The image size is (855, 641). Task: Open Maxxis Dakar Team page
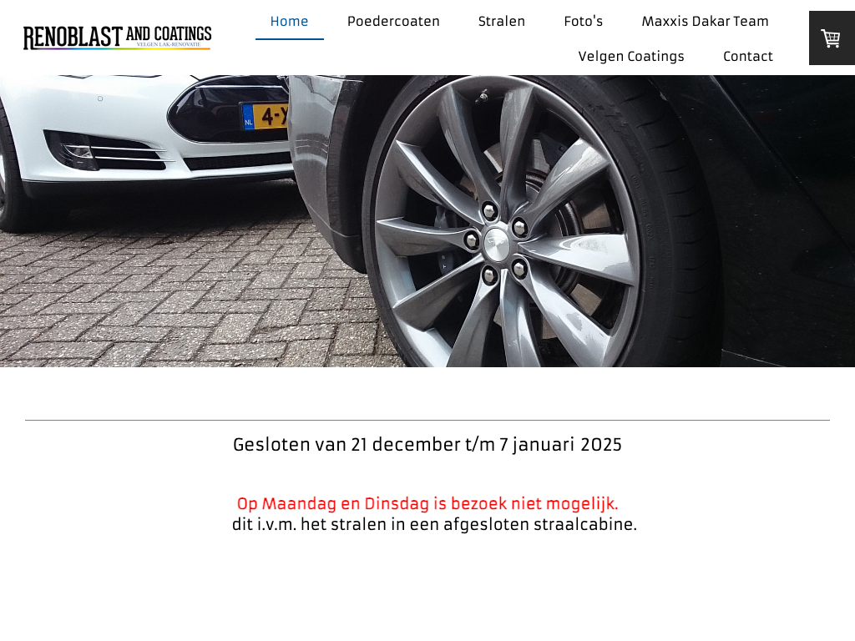pyautogui.click(x=705, y=21)
